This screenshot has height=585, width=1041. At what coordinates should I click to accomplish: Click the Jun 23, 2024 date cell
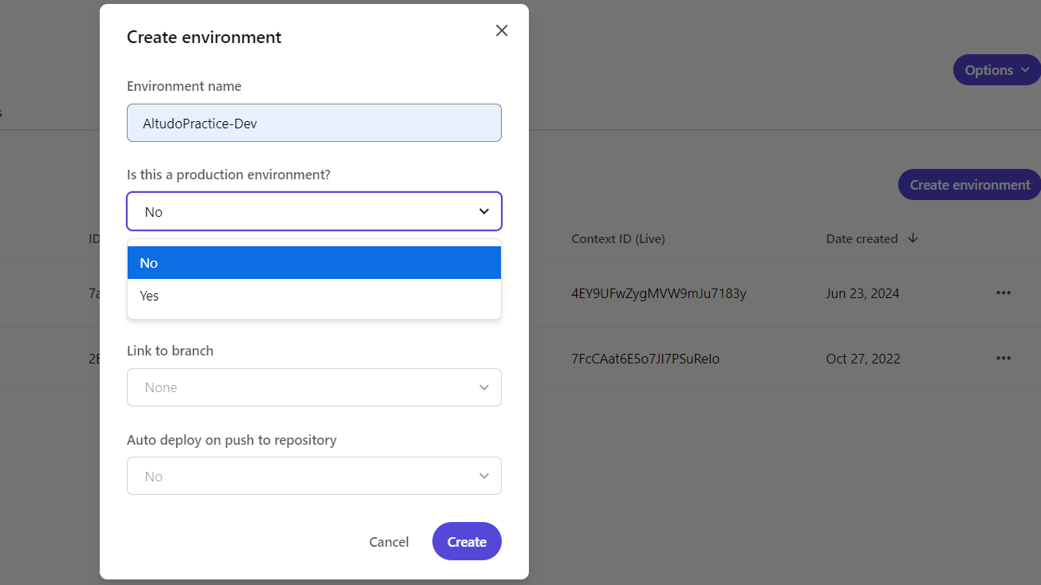coord(862,293)
